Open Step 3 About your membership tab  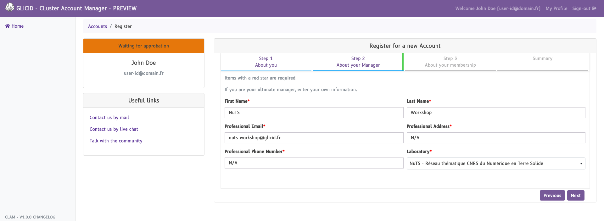pos(450,62)
